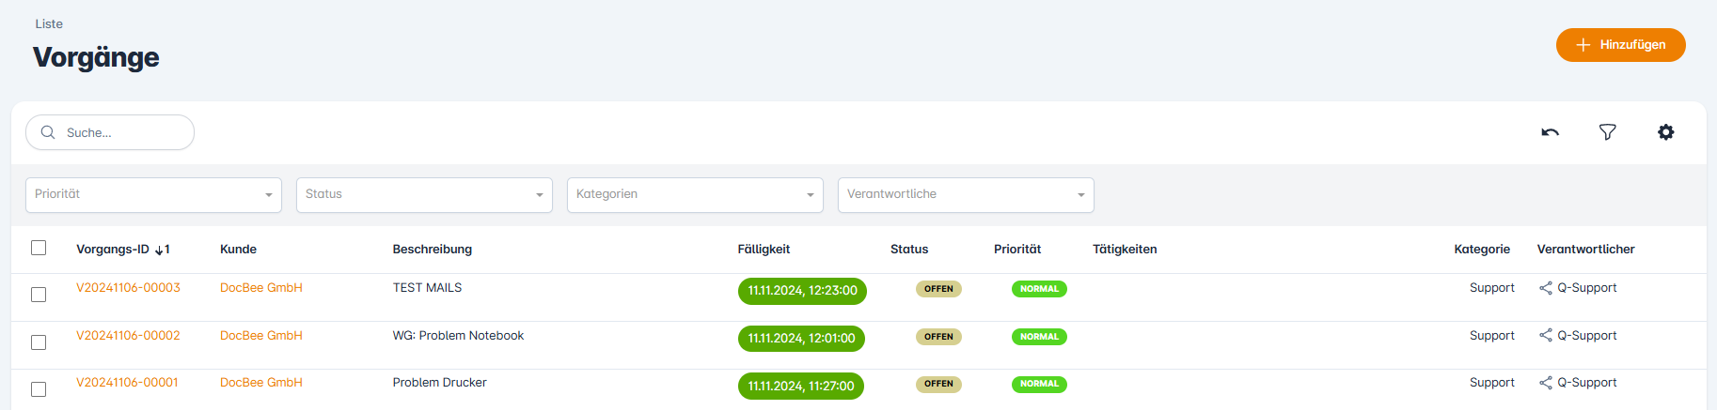The image size is (1717, 410).
Task: Toggle the select-all checkbox in table header
Action: 39,248
